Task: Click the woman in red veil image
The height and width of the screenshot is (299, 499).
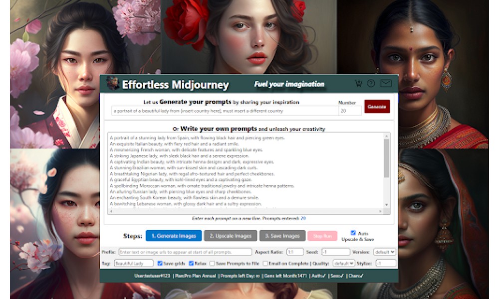Action: tap(444, 224)
